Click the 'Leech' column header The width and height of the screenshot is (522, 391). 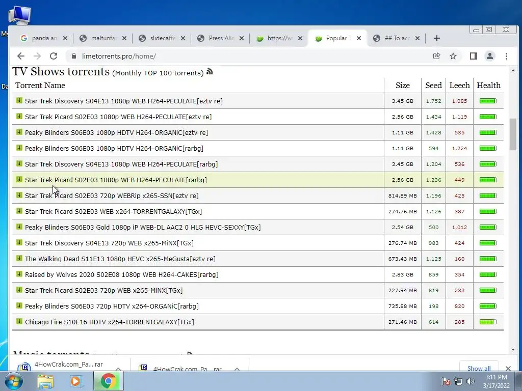point(459,86)
